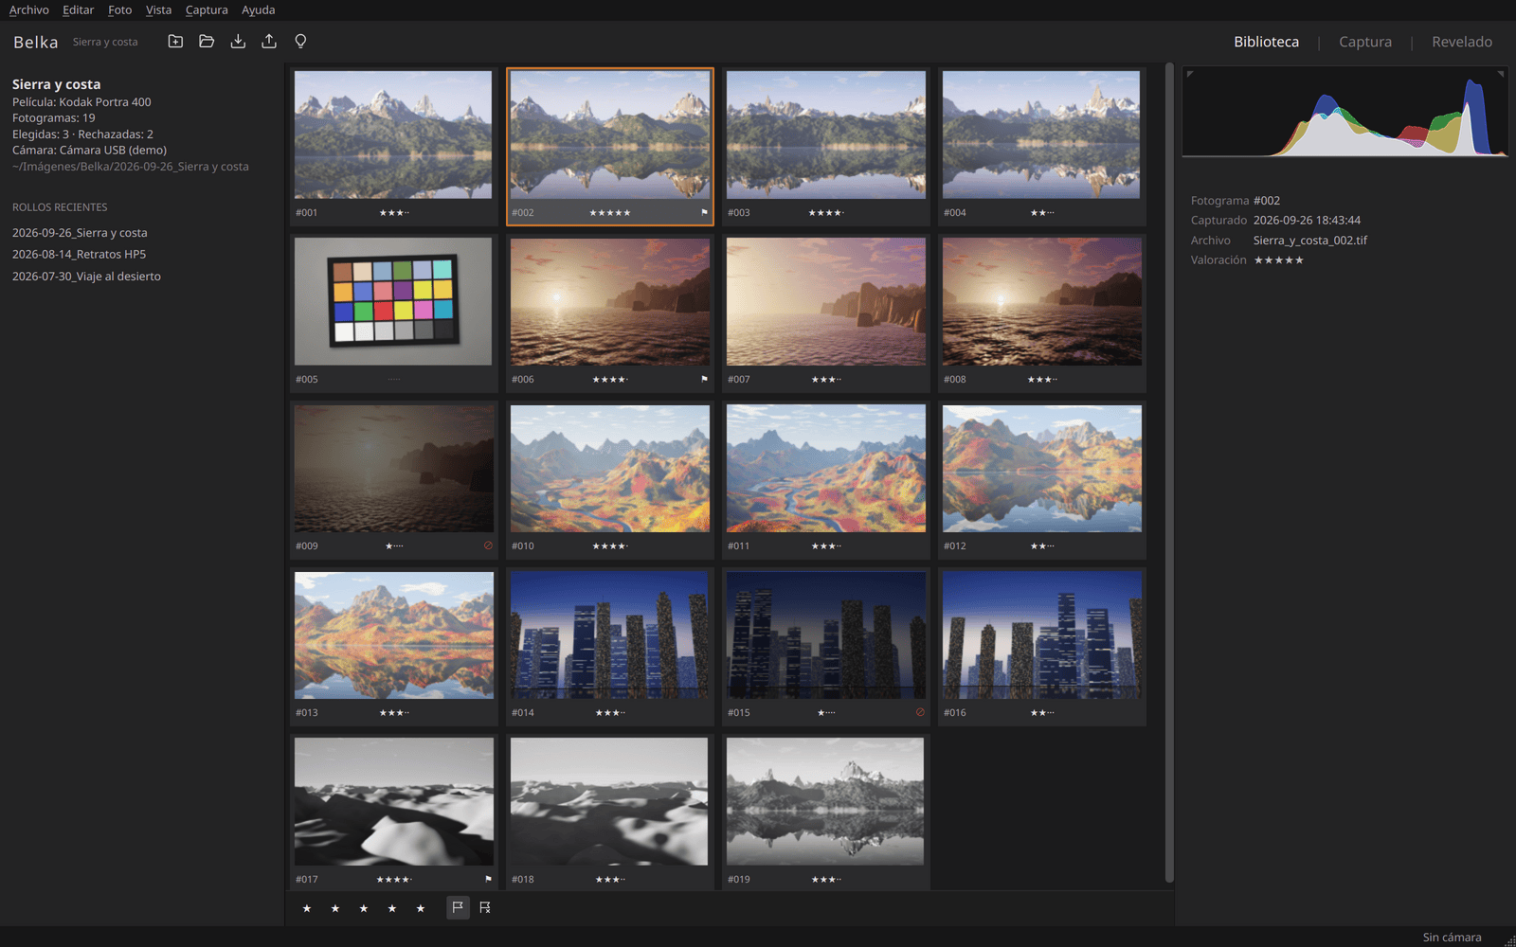Open roll with the open-folder icon
Image resolution: width=1516 pixels, height=947 pixels.
(207, 41)
